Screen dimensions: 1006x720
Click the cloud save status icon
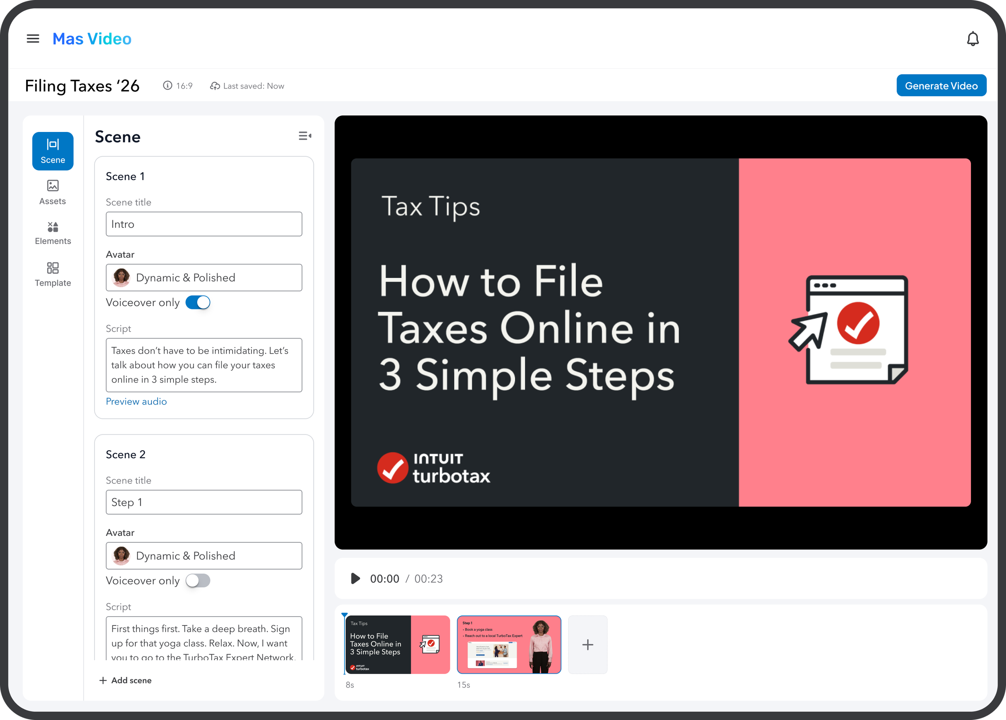(215, 86)
